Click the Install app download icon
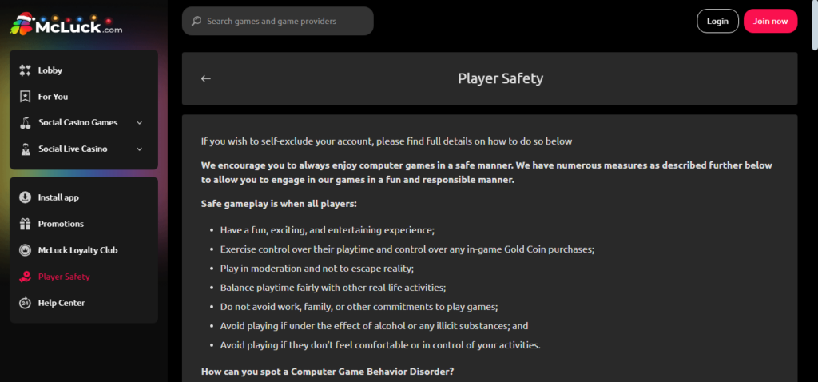818x382 pixels. click(x=25, y=197)
